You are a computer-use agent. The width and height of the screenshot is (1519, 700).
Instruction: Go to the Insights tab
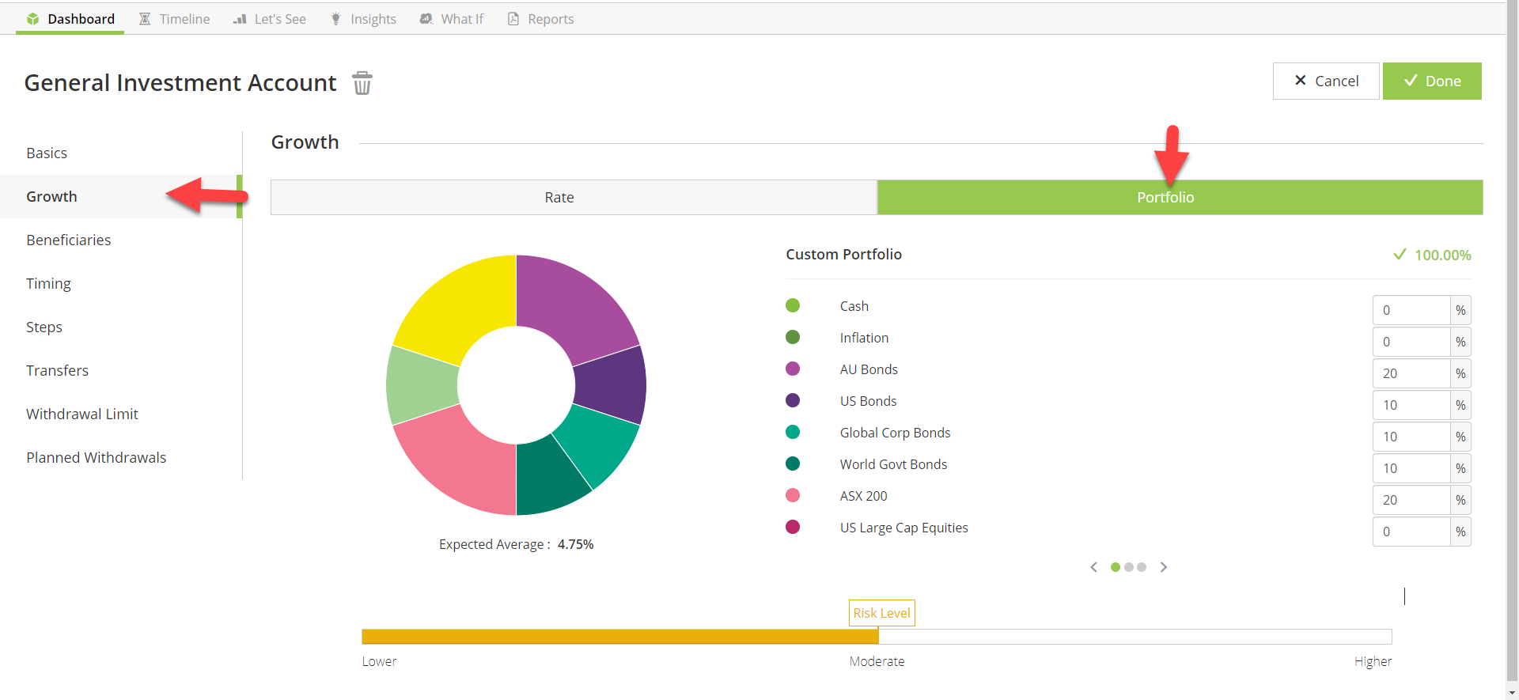pyautogui.click(x=363, y=19)
